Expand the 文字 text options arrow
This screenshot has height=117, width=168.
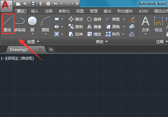145,34
